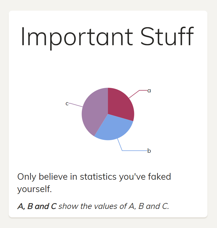Click the italic word "show" in the caption
This screenshot has width=217, height=228.
(x=68, y=206)
